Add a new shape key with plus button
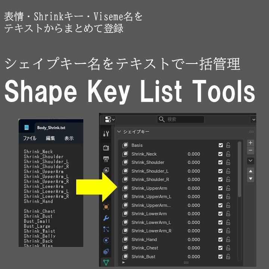This screenshot has height=269, width=269. [250, 143]
